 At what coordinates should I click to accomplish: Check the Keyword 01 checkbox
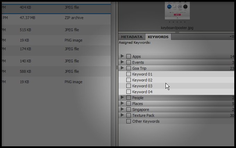pyautogui.click(x=128, y=74)
